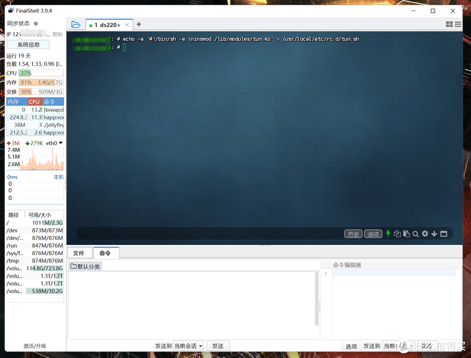The width and height of the screenshot is (471, 358).
Task: Click the copy icon in terminal toolbar
Action: (x=397, y=234)
